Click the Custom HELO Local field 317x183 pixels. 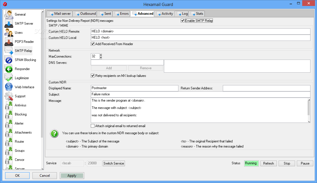(201, 37)
